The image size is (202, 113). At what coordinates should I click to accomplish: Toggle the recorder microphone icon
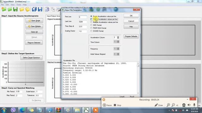click(x=194, y=105)
